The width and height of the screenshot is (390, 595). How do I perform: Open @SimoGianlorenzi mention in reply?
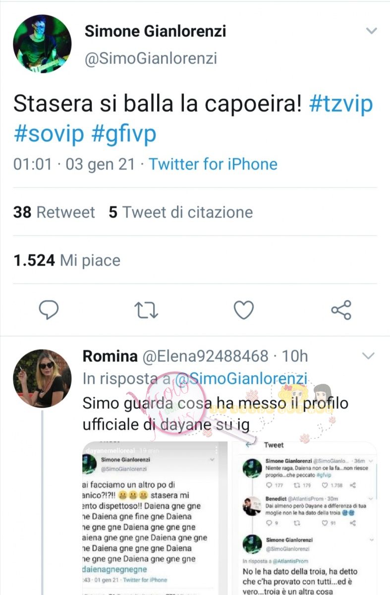[241, 378]
